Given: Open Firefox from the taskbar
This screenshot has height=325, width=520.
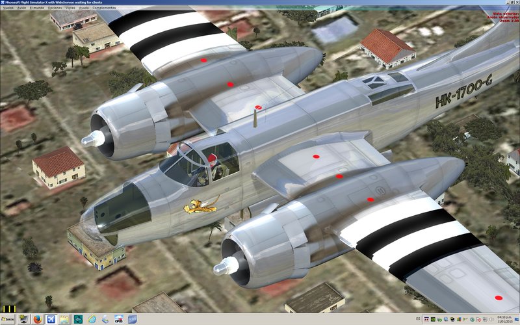Looking at the screenshot, I should (x=37, y=319).
